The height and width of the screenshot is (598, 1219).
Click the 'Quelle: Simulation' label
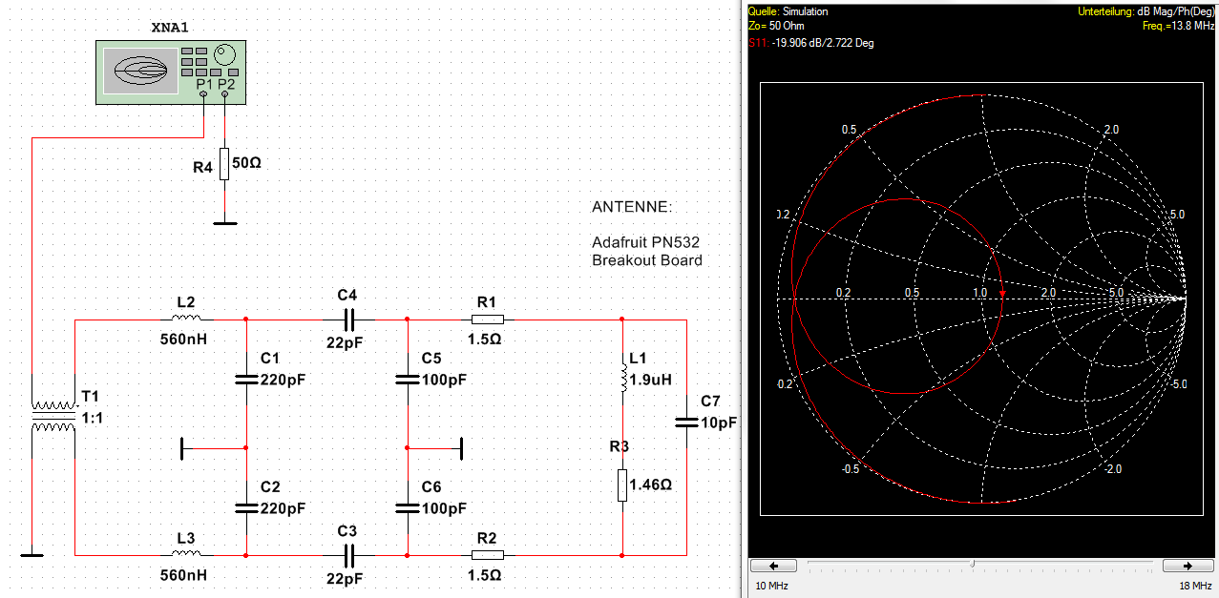pos(788,11)
